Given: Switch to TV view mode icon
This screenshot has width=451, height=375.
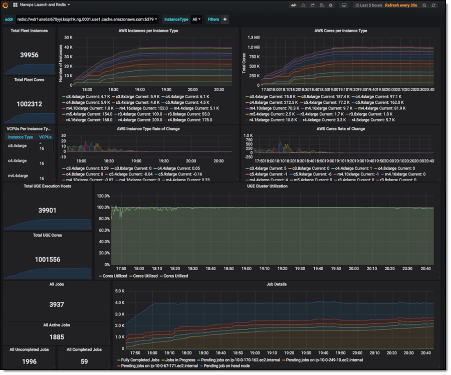Looking at the screenshot, I should coord(344,5).
